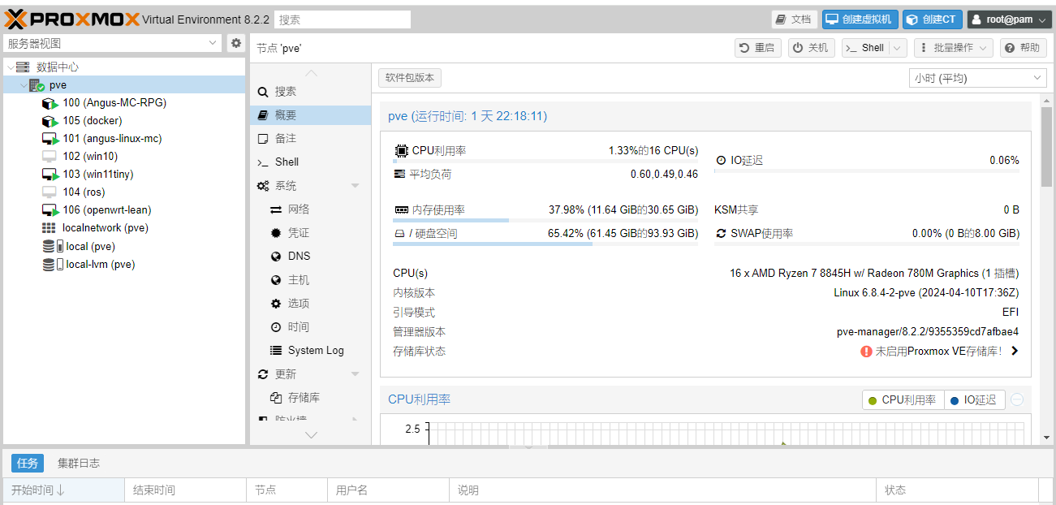Screen dimensions: 1056x505
Task: Click the localnetwork (pve) grid icon
Action: click(50, 228)
